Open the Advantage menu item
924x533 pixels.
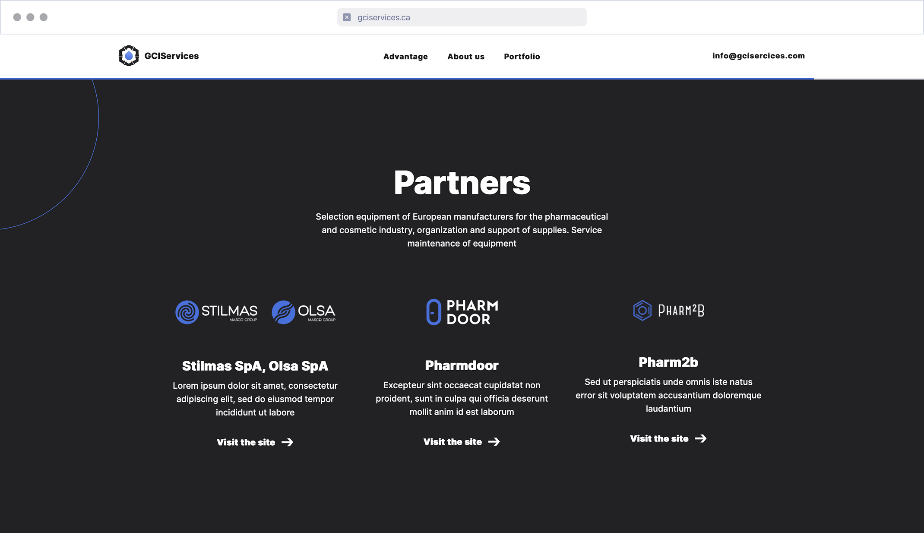click(x=405, y=57)
